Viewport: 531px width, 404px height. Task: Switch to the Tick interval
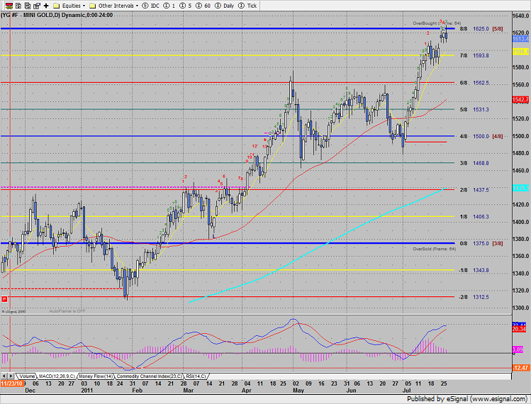tap(247, 6)
